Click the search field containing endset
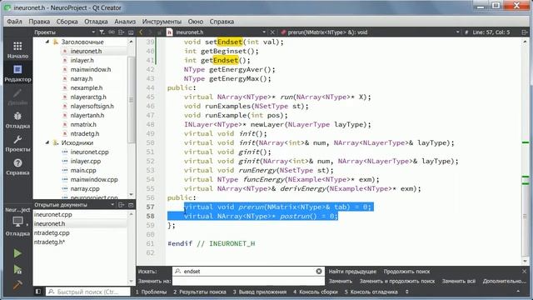The width and height of the screenshot is (533, 300). [248, 271]
